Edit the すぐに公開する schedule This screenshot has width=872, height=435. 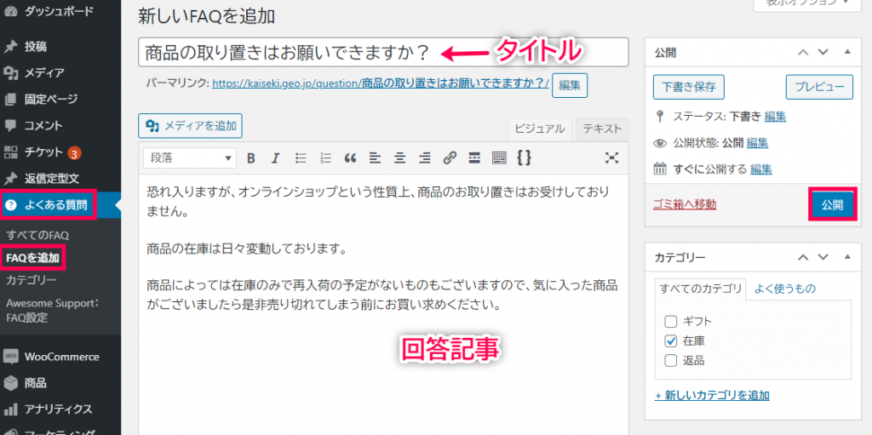pyautogui.click(x=760, y=169)
